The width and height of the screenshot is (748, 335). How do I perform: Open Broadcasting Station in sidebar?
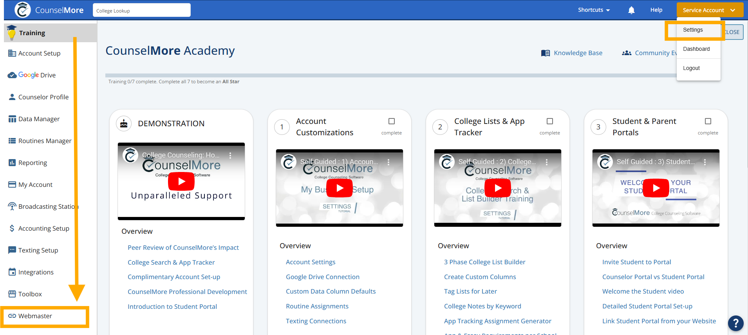[x=43, y=206]
